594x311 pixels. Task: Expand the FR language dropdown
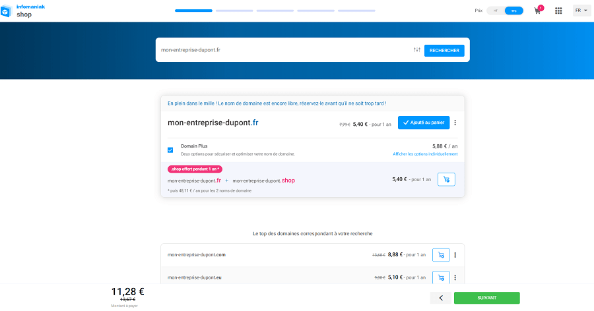point(581,11)
